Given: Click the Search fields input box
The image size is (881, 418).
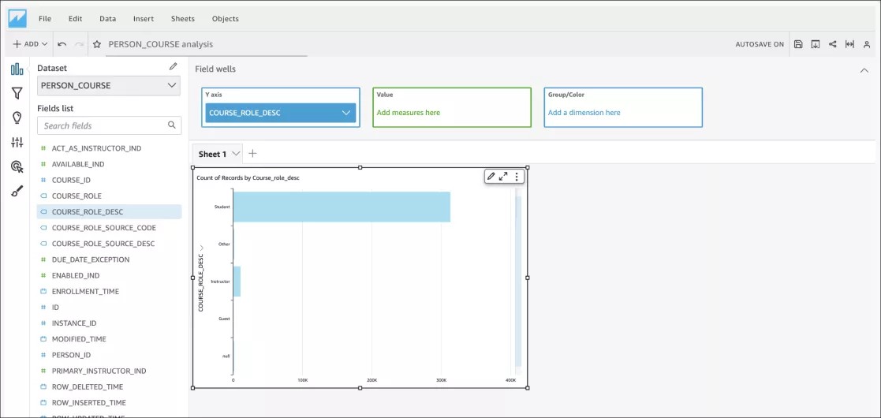Looking at the screenshot, I should (x=103, y=125).
